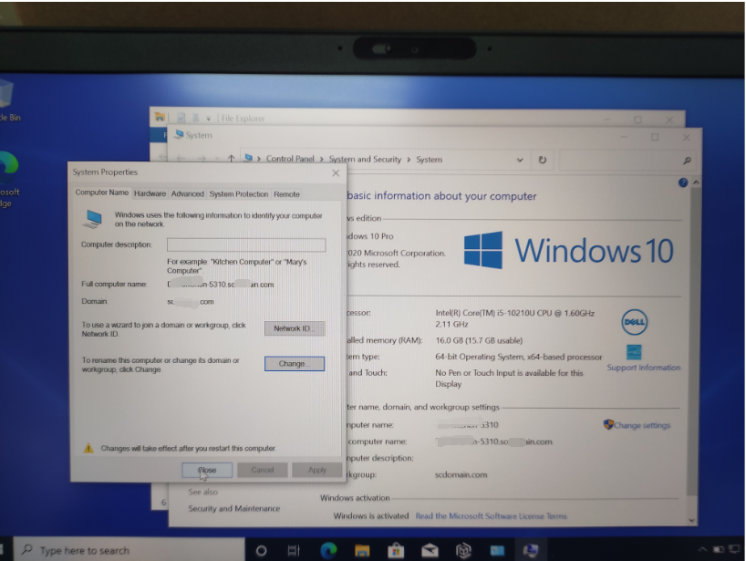This screenshot has width=746, height=561.
Task: Read the Microsoft Software License Terms link
Action: click(491, 515)
